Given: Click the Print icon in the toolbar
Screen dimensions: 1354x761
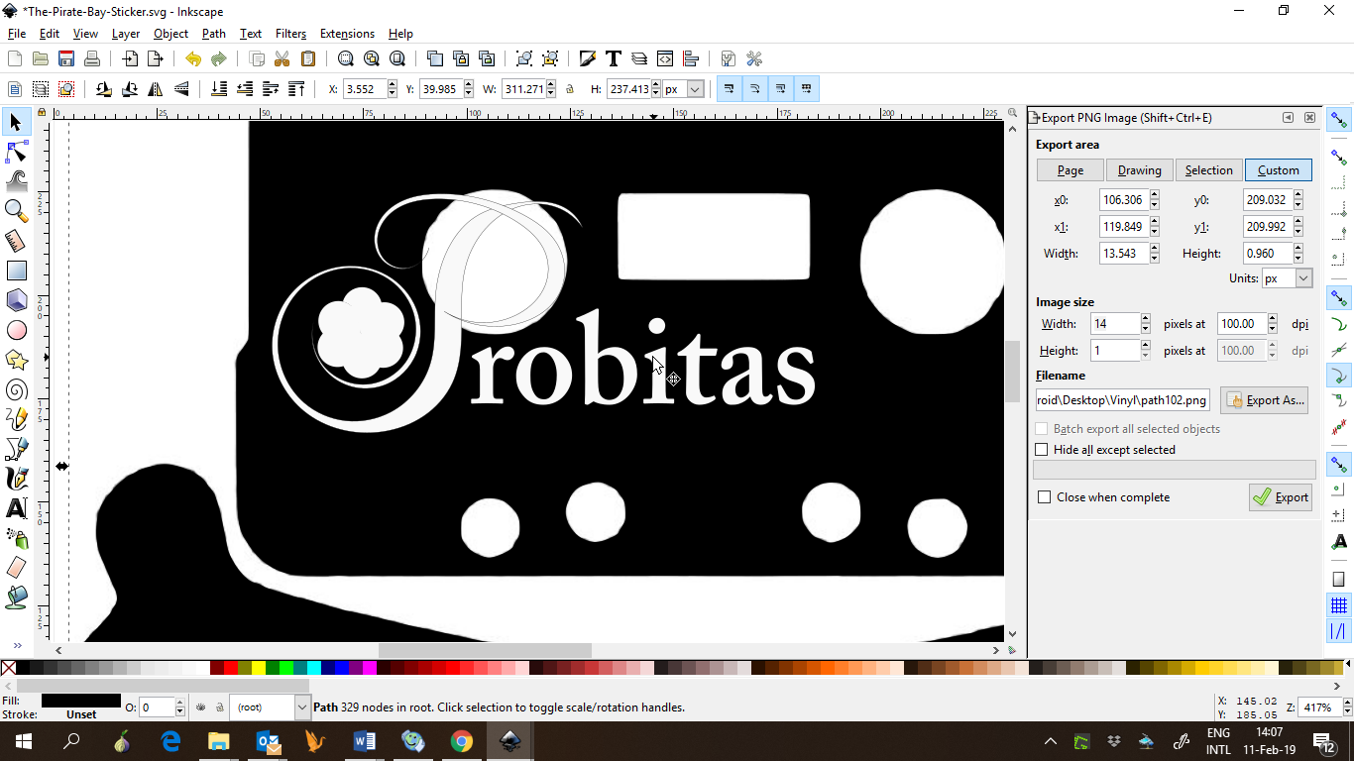Looking at the screenshot, I should 92,58.
